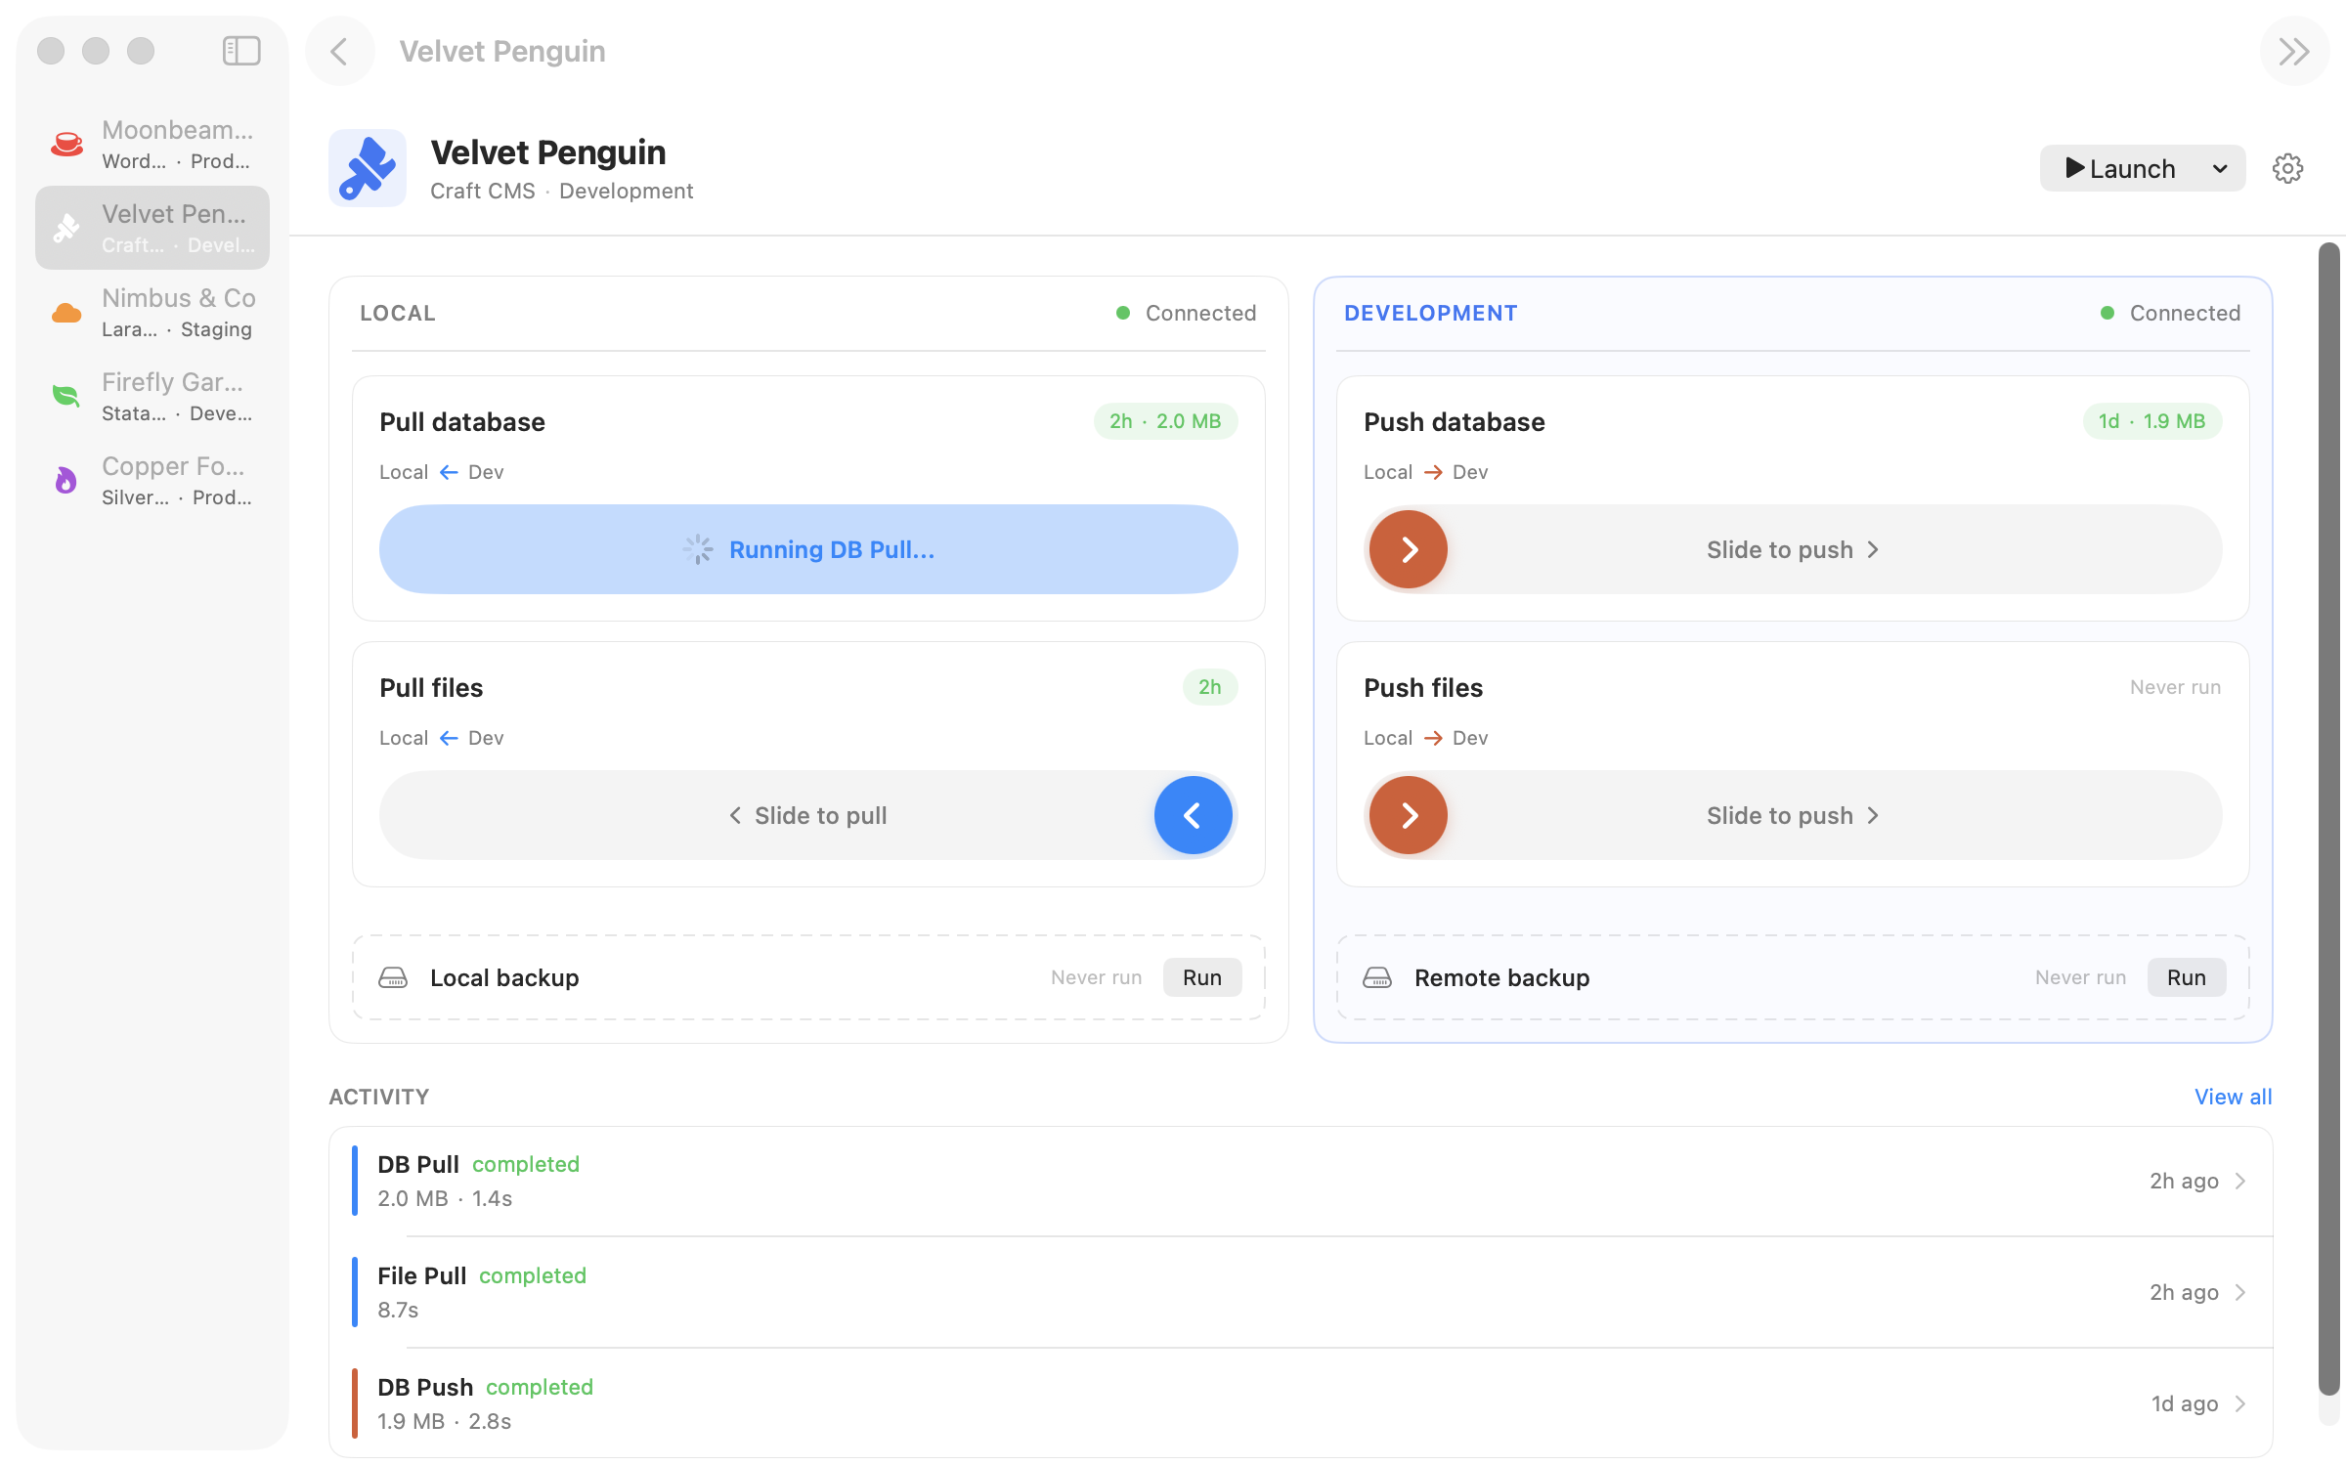Open Copper Fo... project row in sidebar
Image resolution: width=2346 pixels, height=1466 pixels.
click(152, 480)
